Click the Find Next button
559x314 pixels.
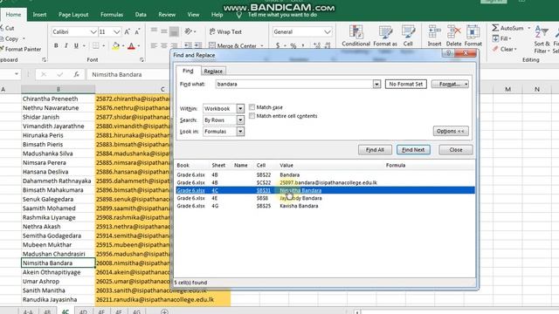tap(413, 150)
